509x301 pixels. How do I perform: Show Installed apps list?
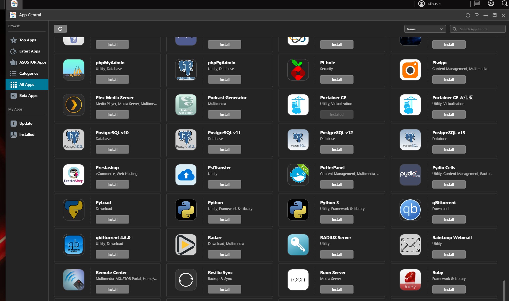tap(27, 134)
